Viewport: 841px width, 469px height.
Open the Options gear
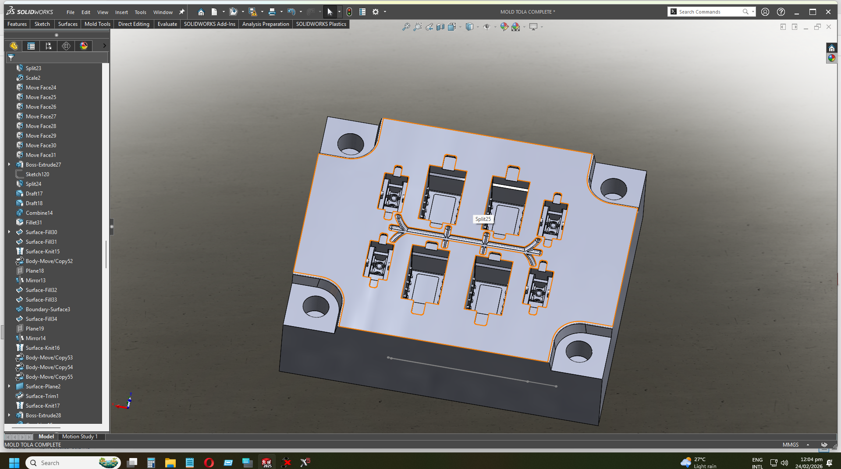coord(376,12)
